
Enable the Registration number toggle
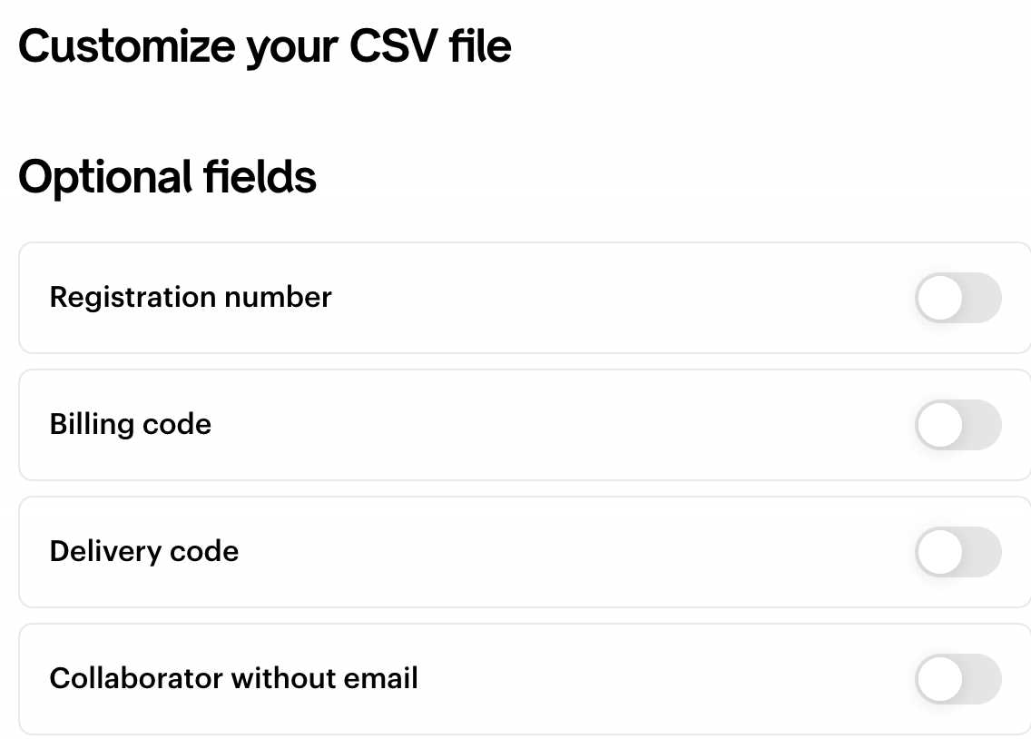coord(957,298)
